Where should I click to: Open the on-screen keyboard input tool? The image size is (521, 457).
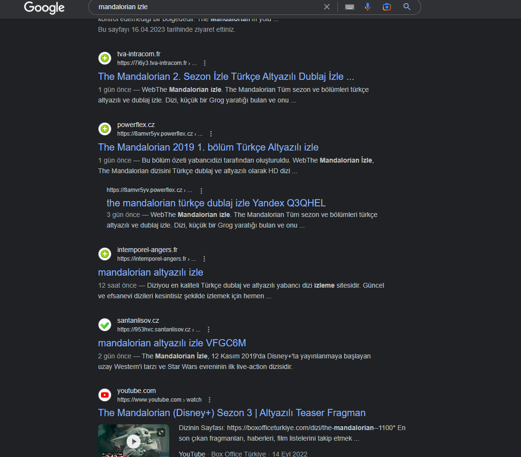click(x=349, y=7)
